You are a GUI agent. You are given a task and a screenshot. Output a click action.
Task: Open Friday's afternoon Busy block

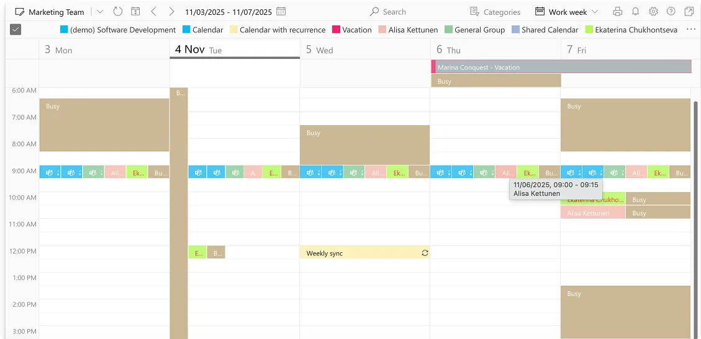pyautogui.click(x=626, y=312)
